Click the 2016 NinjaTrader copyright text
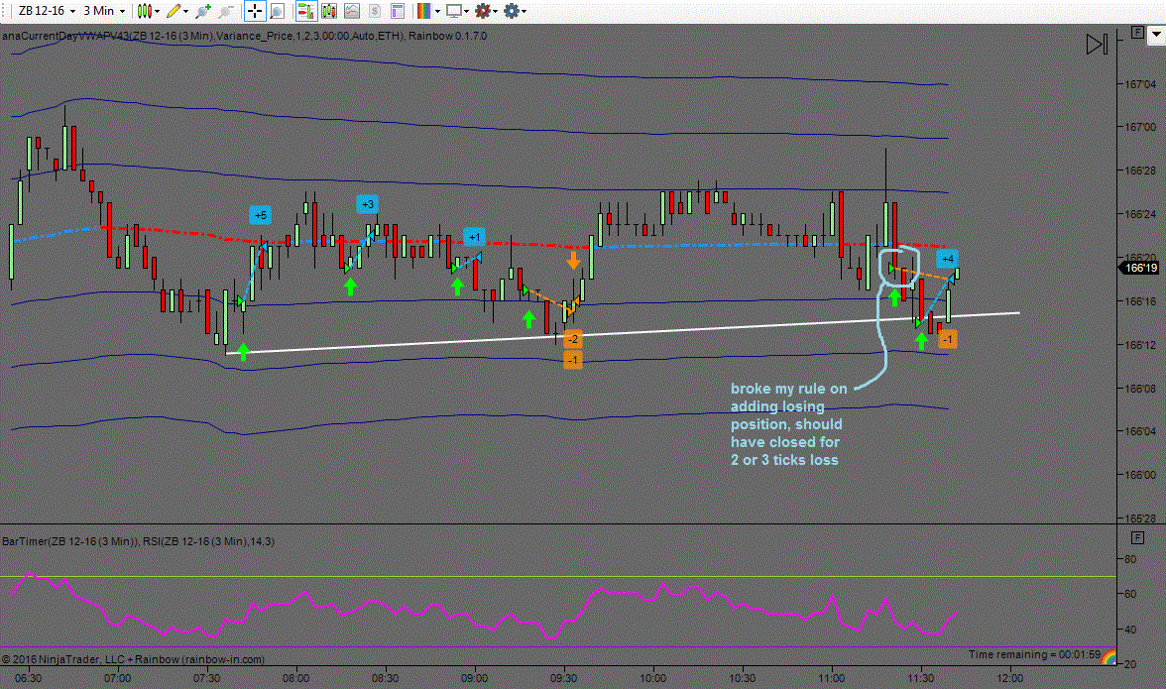This screenshot has width=1166, height=689. pos(133,658)
